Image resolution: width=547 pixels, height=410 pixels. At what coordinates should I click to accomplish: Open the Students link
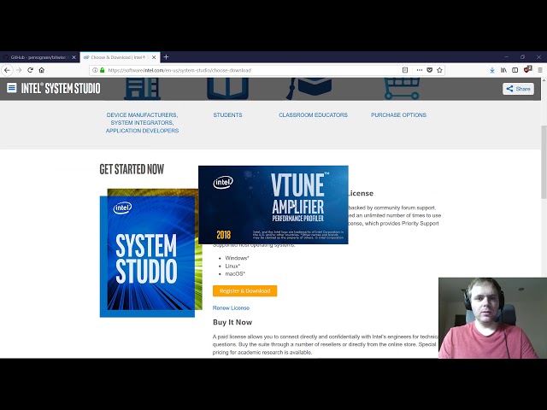pos(227,114)
